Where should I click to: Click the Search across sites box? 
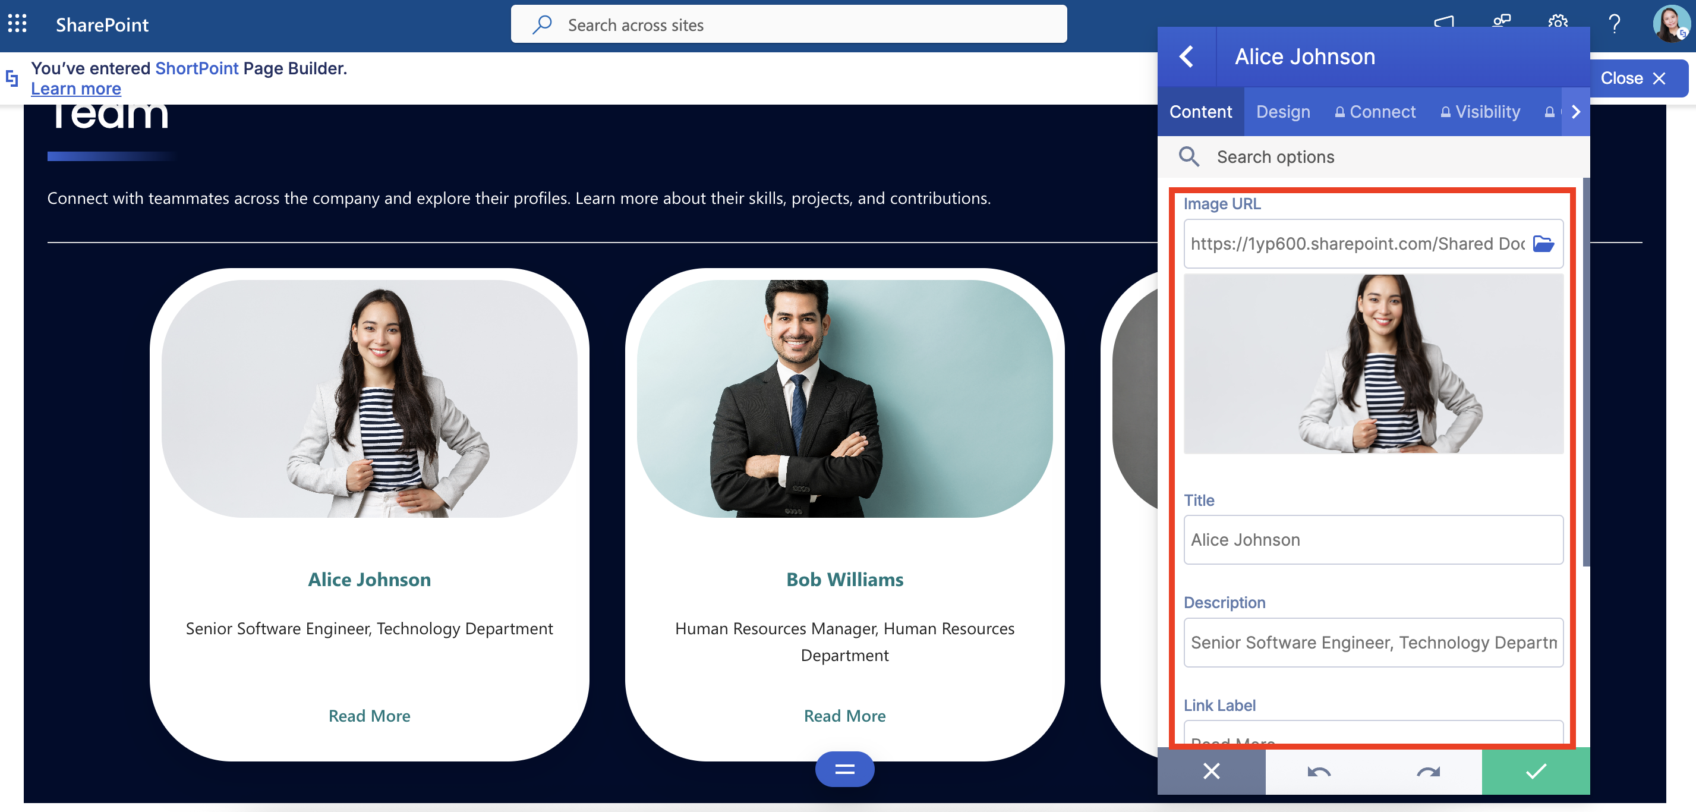[788, 24]
